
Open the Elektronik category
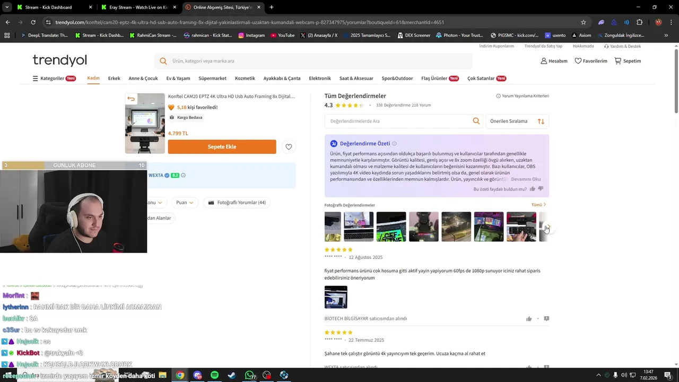pyautogui.click(x=320, y=79)
